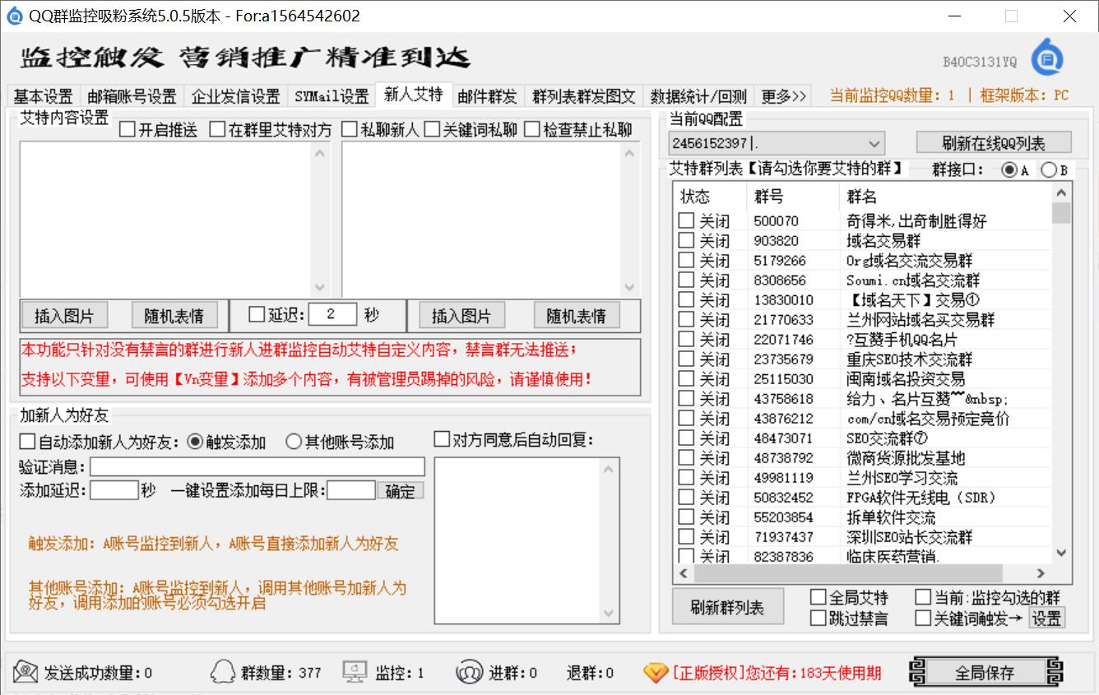Click left 随机表情 button
Viewport: 1099px width, 695px height.
tap(174, 315)
